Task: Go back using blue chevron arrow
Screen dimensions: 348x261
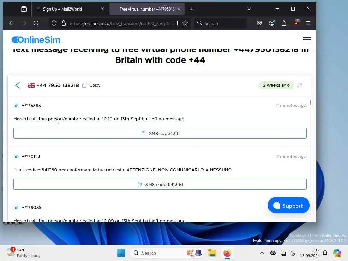Action: point(18,85)
